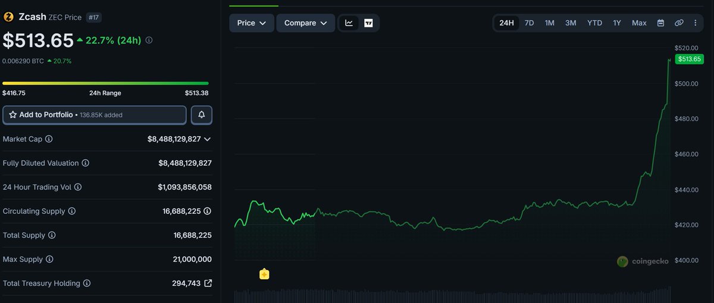This screenshot has width=714, height=303.
Task: Show Total Treasury Holding info tooltip
Action: point(87,283)
